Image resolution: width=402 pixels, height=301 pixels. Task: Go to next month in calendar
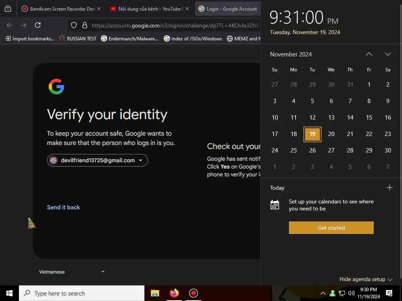pos(387,54)
